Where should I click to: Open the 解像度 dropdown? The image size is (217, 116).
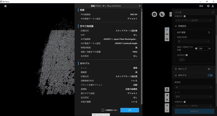coord(194,87)
